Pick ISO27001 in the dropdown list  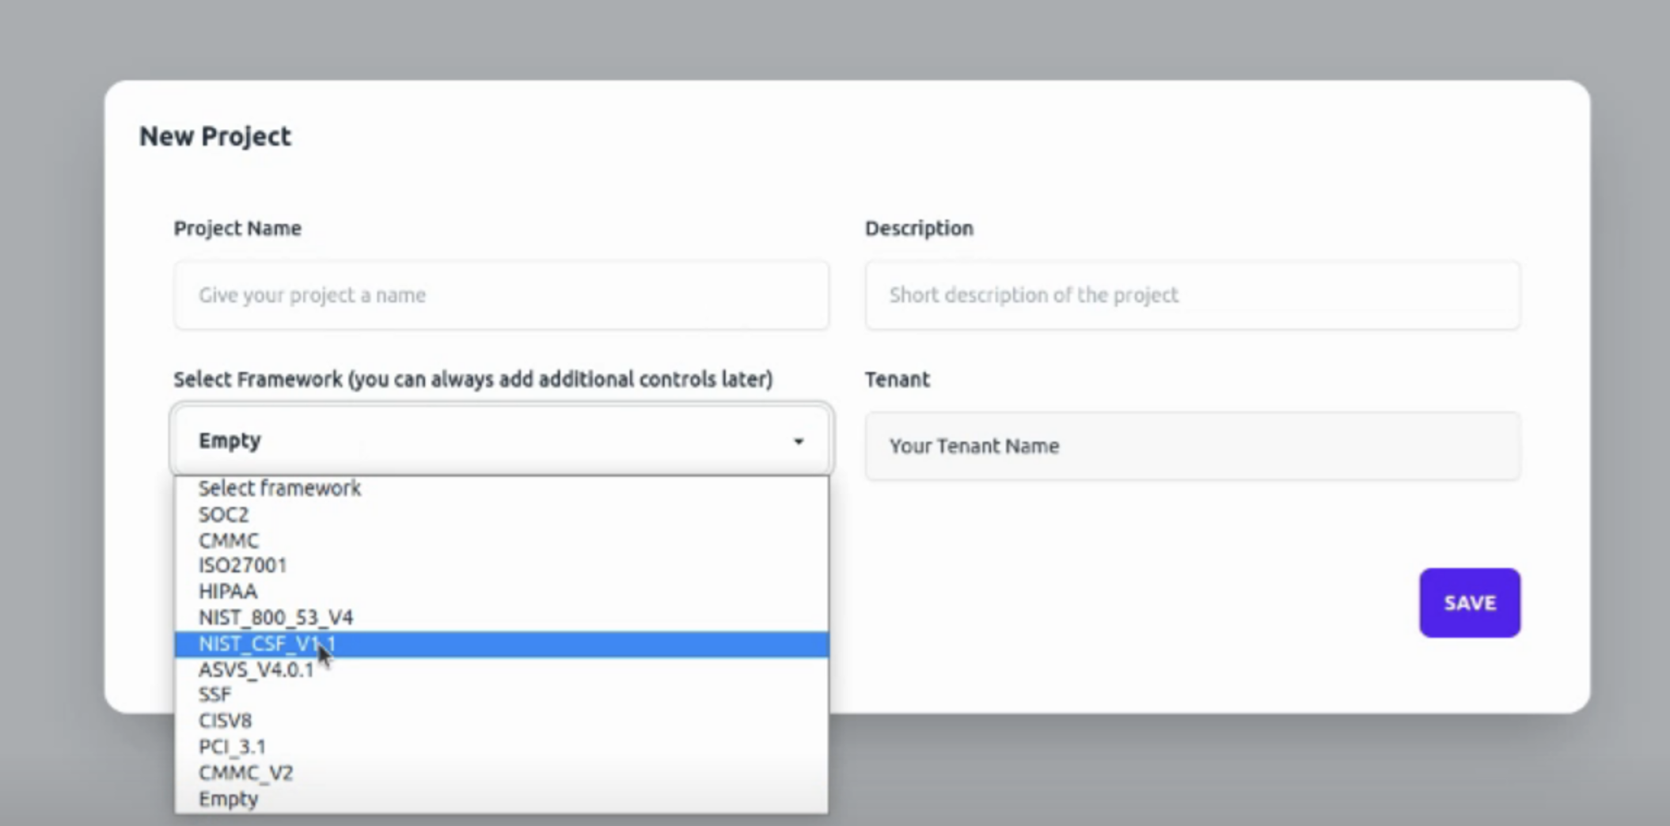pyautogui.click(x=501, y=566)
